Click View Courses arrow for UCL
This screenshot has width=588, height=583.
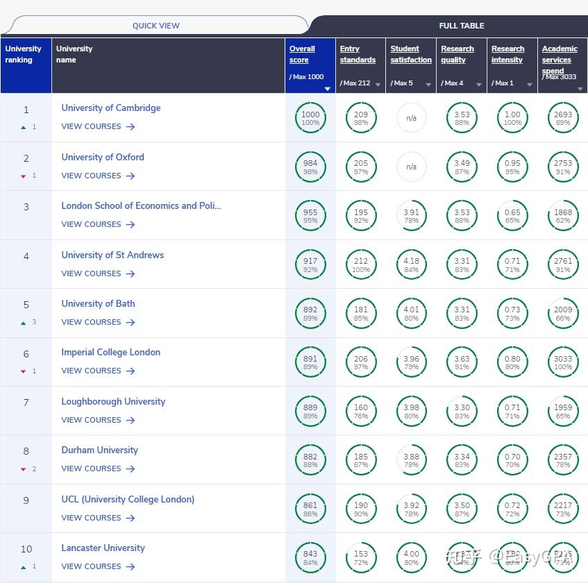131,518
